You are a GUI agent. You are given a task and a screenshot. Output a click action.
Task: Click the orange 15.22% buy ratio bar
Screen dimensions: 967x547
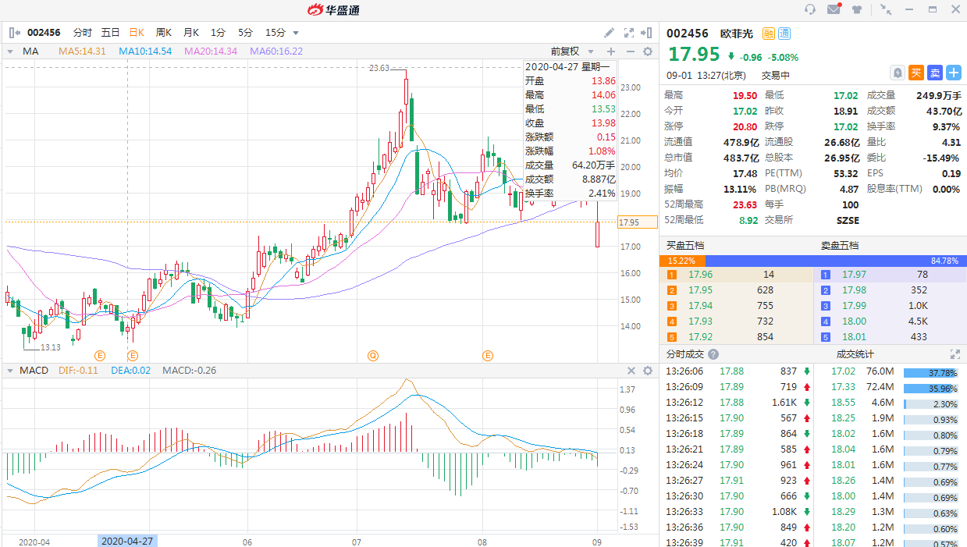click(682, 261)
